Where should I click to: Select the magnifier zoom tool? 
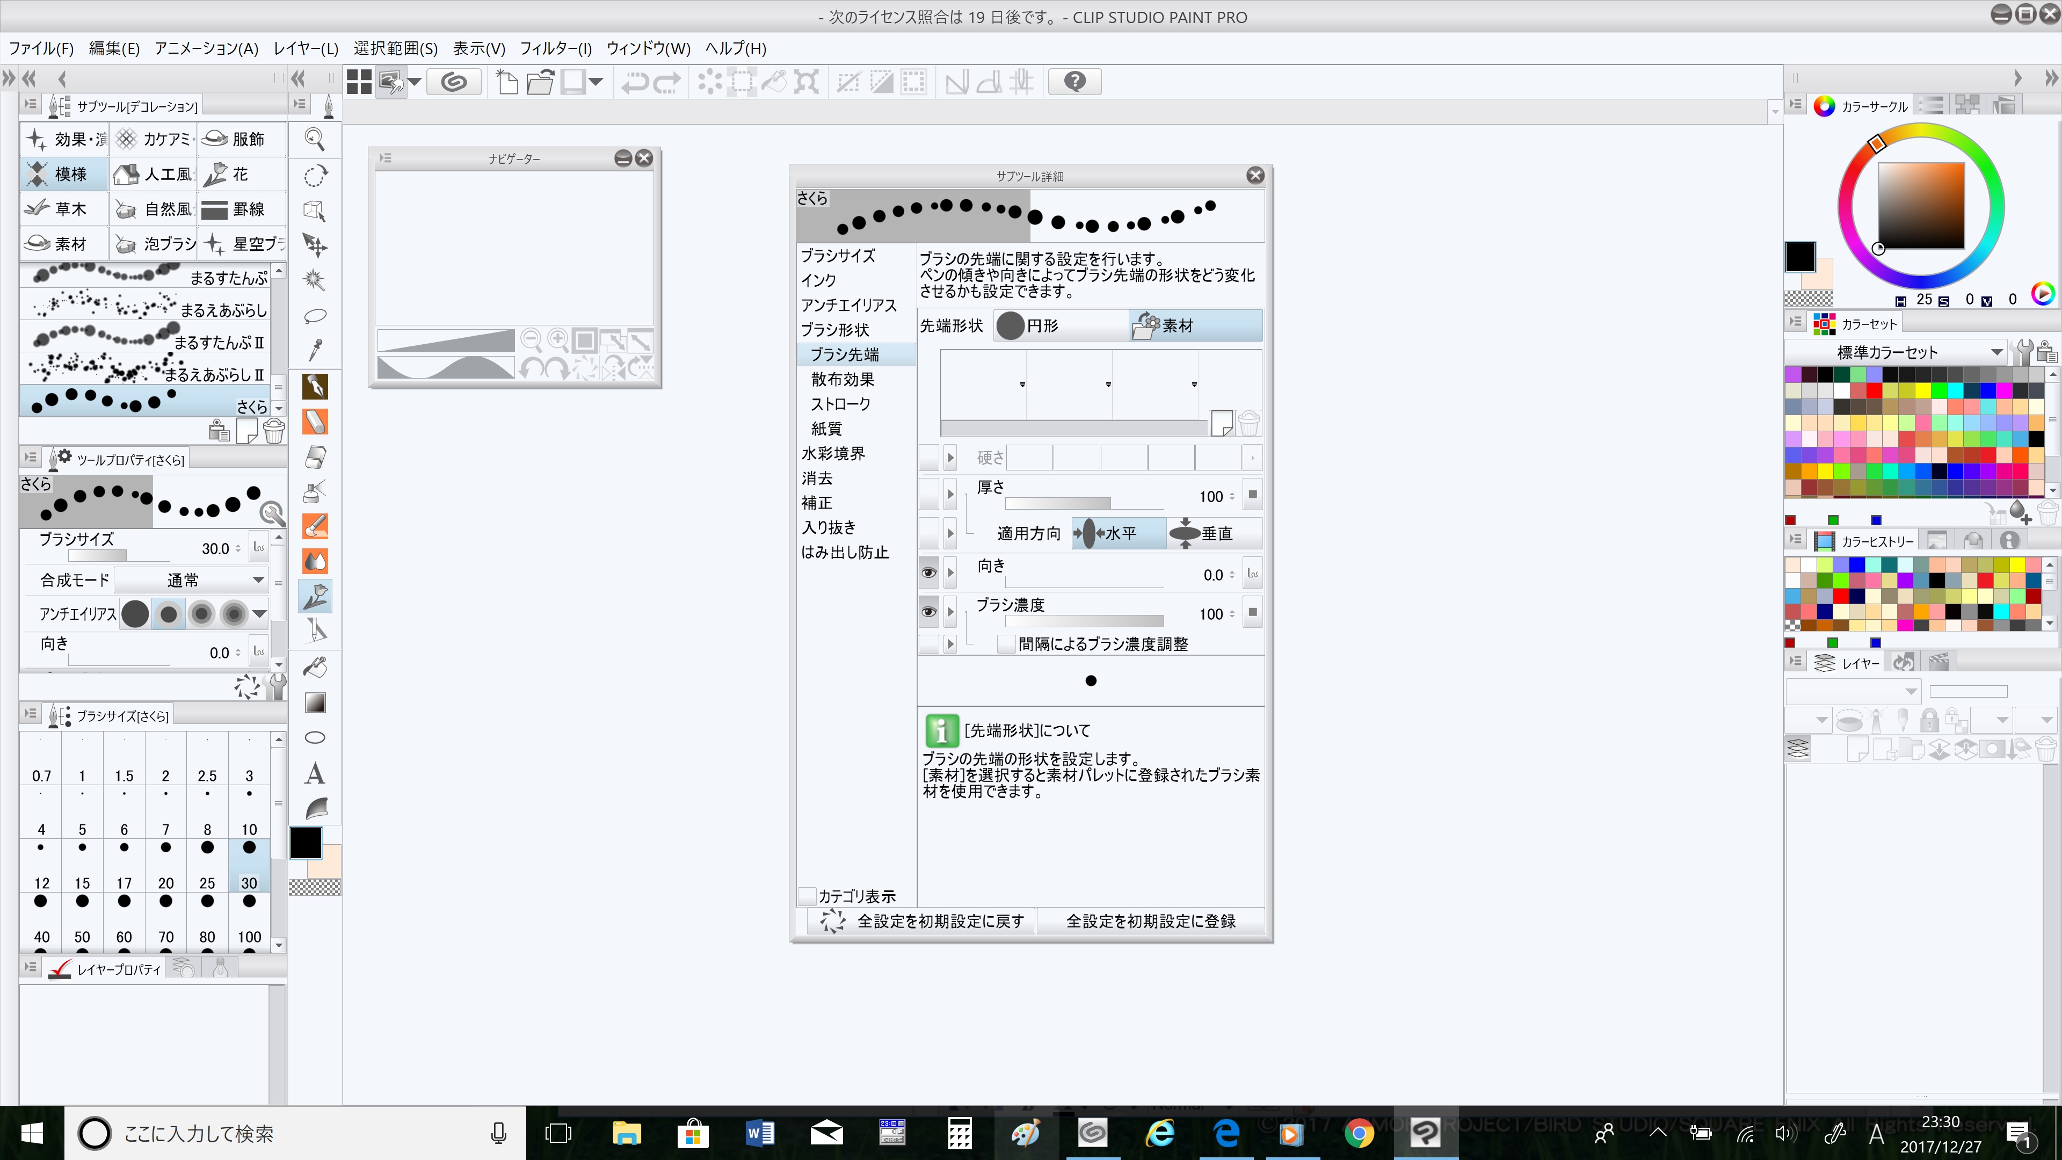(315, 139)
